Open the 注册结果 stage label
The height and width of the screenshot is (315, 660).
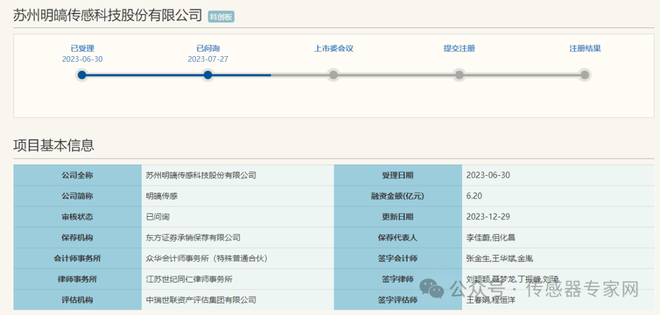click(x=585, y=48)
